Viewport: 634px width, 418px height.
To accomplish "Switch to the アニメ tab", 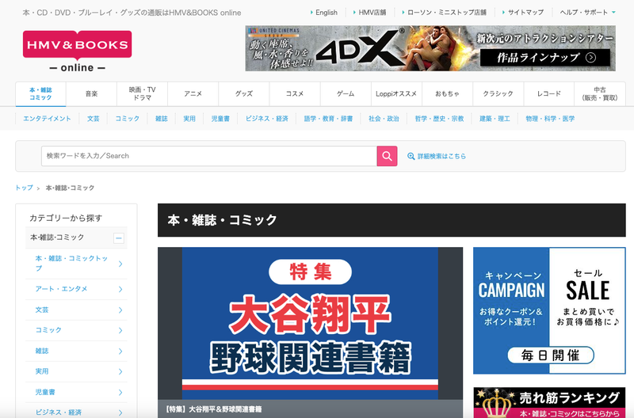I will [193, 93].
